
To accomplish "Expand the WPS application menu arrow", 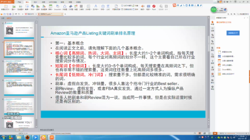I will [13, 2].
